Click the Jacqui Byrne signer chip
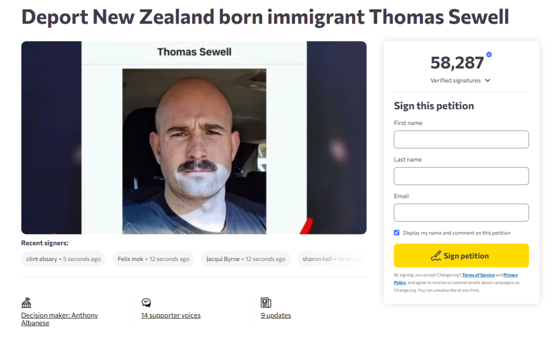This screenshot has width=555, height=338. click(246, 259)
